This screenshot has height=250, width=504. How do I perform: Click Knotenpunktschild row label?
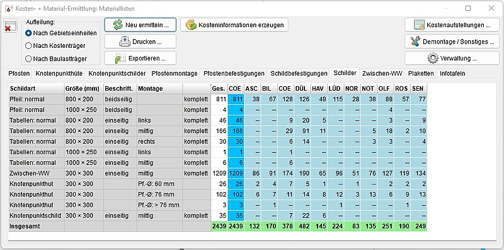(x=37, y=215)
